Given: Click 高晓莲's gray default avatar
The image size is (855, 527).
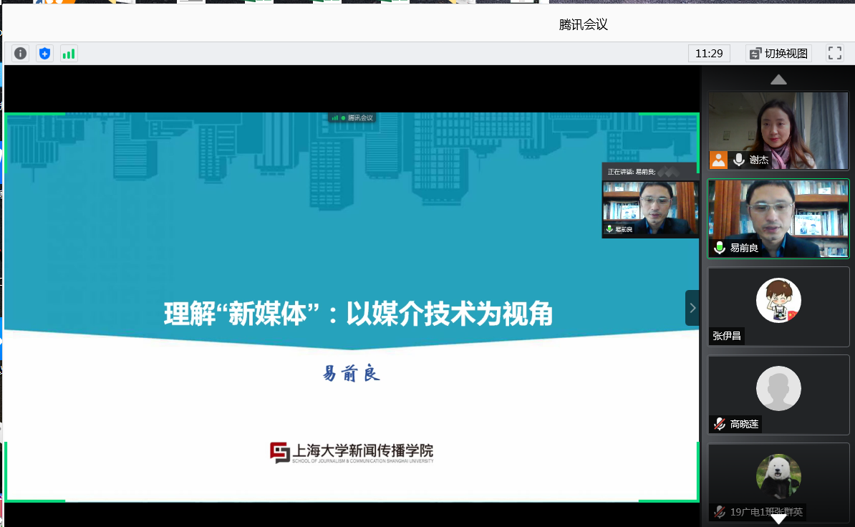Looking at the screenshot, I should 778,388.
